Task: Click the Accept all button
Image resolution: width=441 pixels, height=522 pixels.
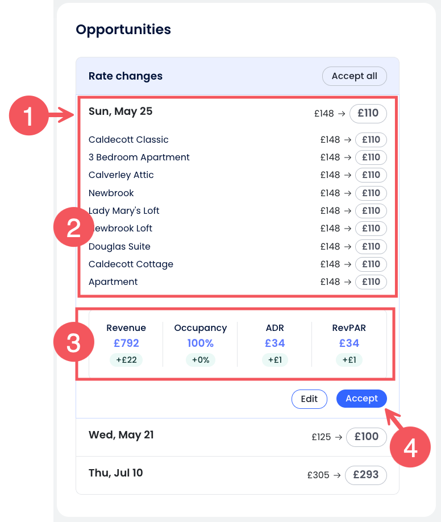Action: click(x=354, y=76)
